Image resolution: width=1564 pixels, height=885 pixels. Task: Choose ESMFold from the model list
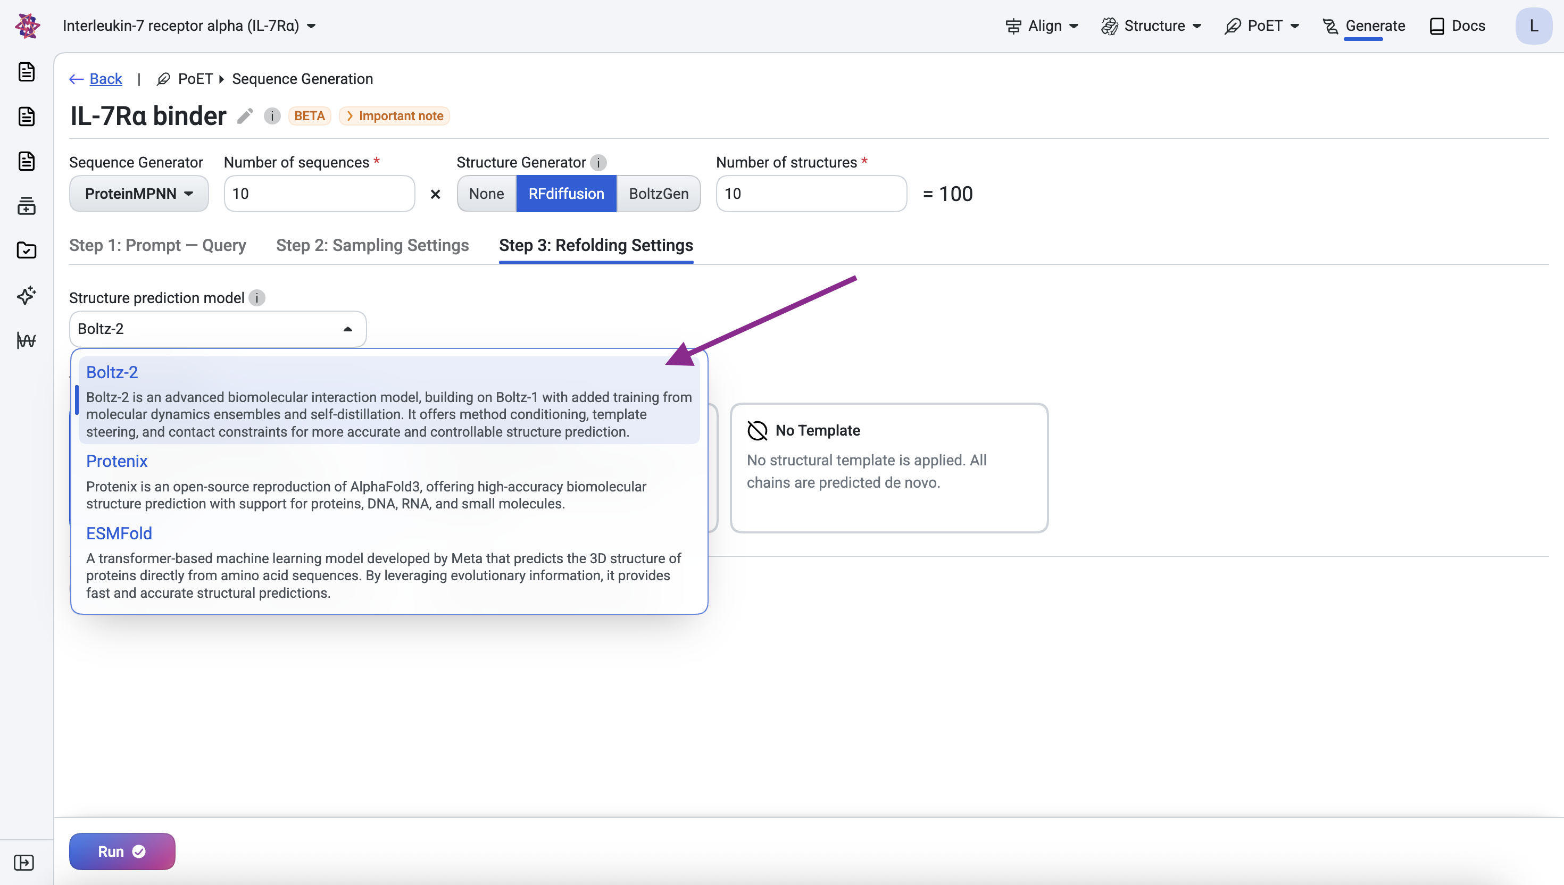click(x=389, y=562)
